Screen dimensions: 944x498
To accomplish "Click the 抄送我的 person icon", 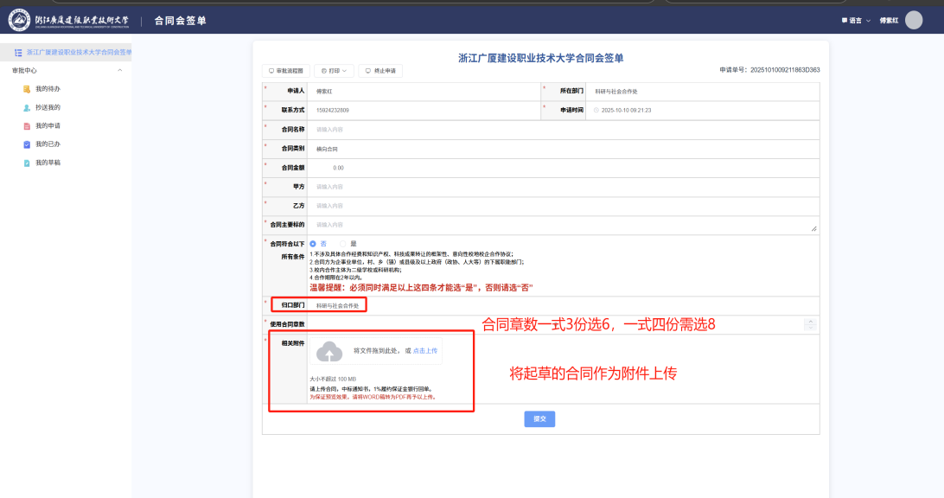I will 27,107.
